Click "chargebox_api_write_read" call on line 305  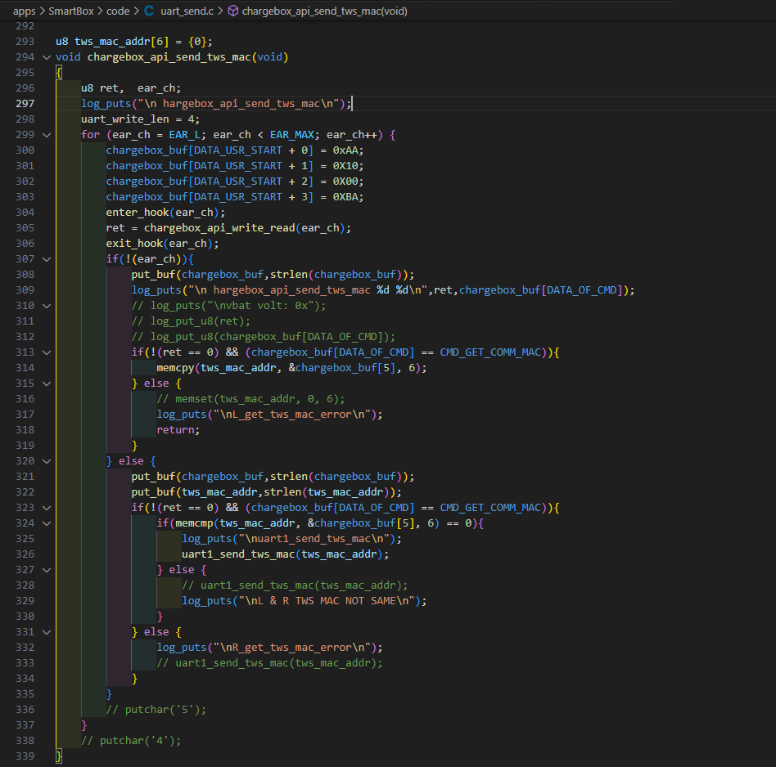tap(219, 228)
